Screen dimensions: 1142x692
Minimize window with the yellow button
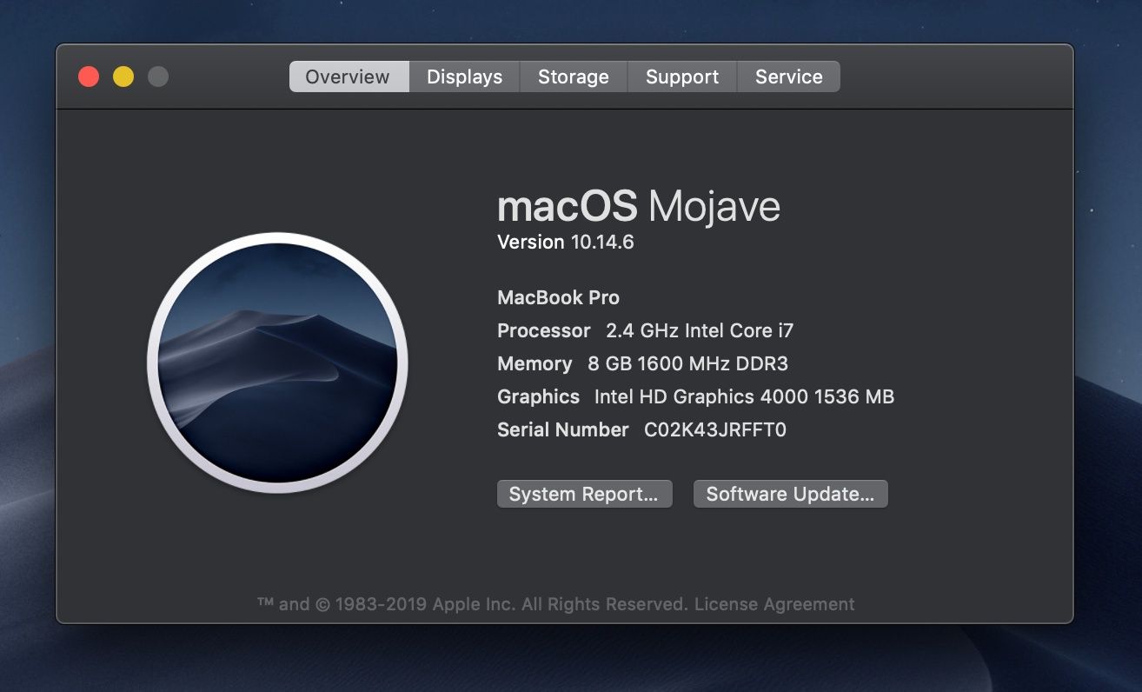point(123,77)
